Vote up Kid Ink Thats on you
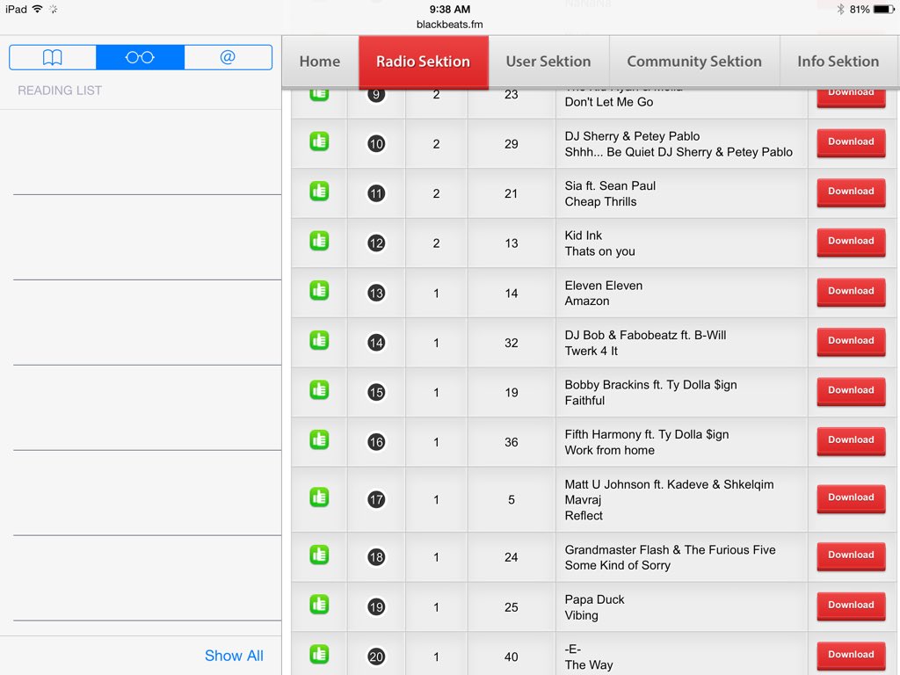 [x=319, y=241]
